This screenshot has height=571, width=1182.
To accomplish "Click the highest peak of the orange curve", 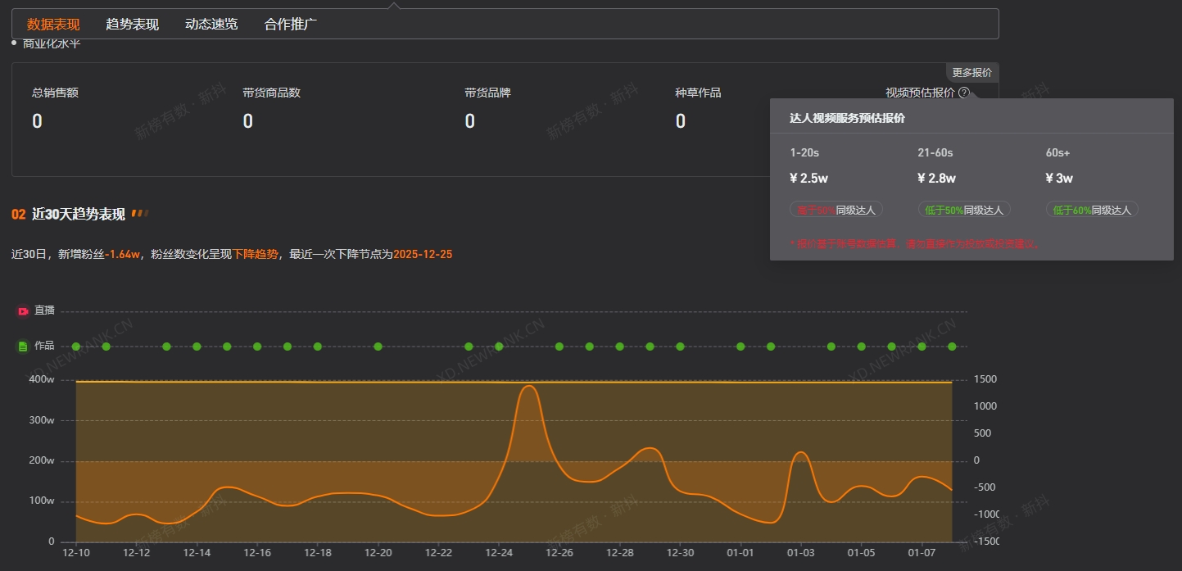I will [x=529, y=386].
